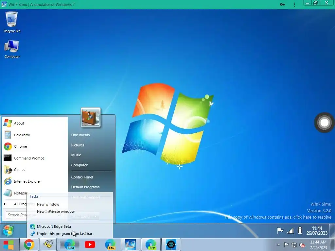Click the key icon in the title bar
Screen dimensions: 335x251
click(x=282, y=5)
